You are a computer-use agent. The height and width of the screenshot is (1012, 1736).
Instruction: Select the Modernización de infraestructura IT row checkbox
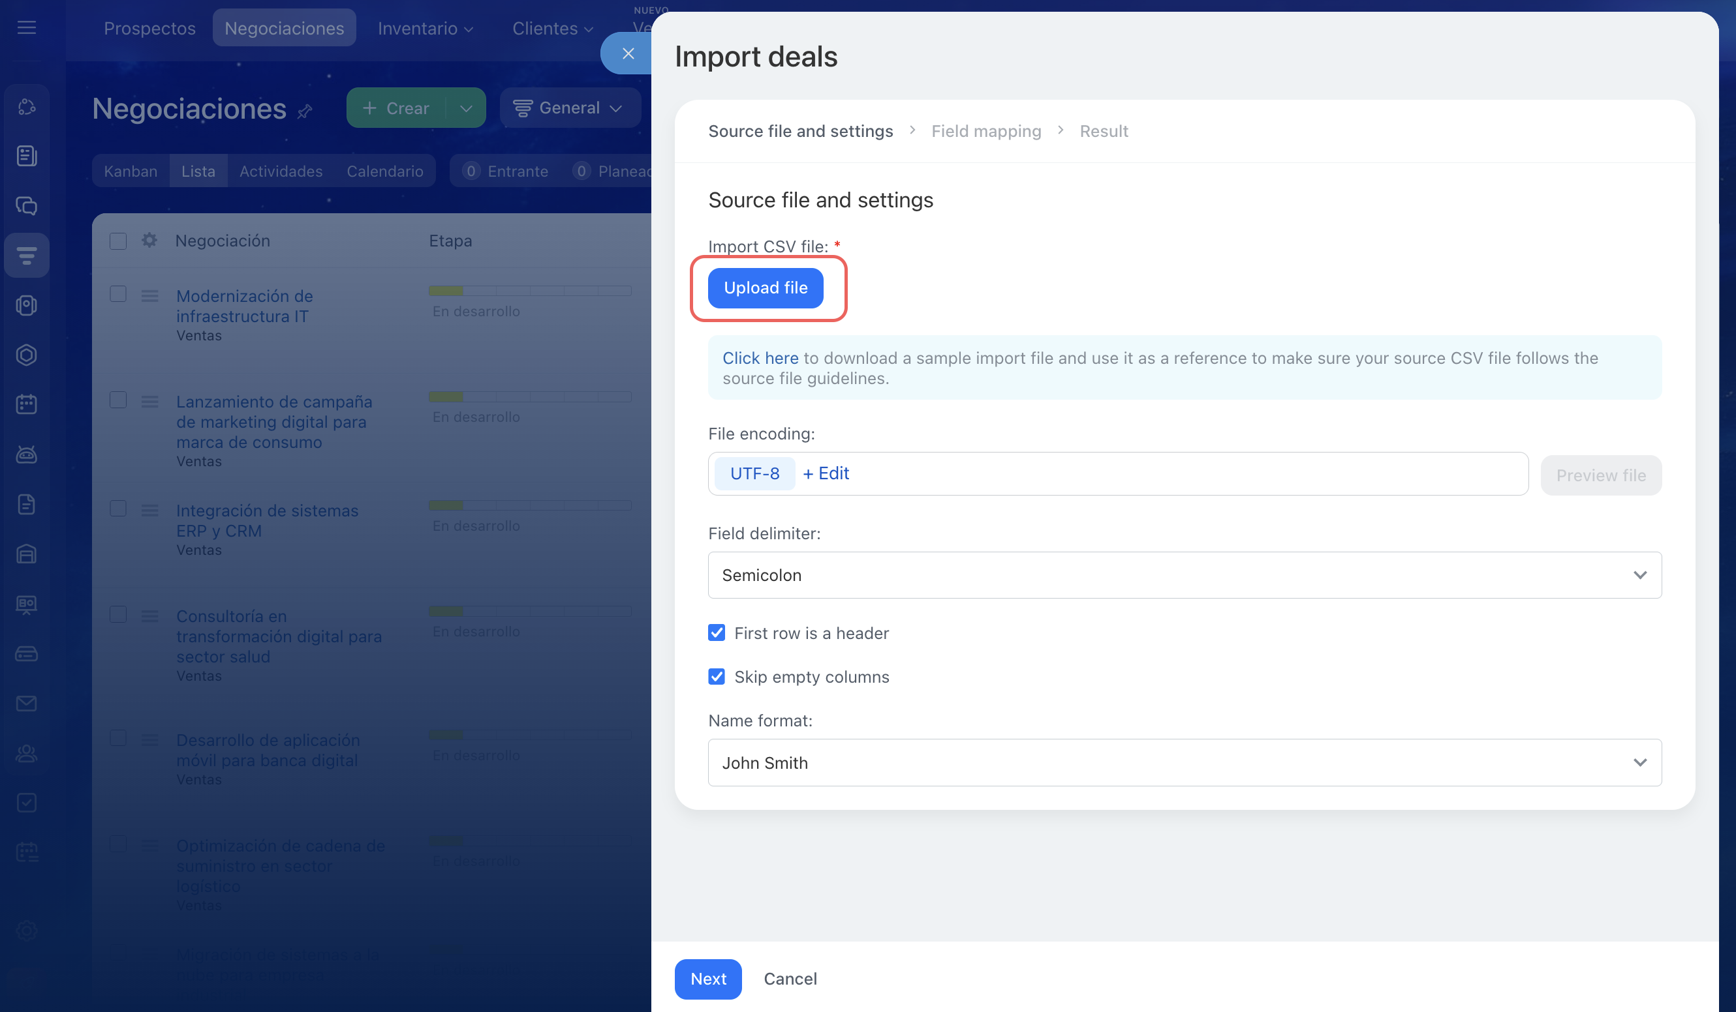(119, 295)
